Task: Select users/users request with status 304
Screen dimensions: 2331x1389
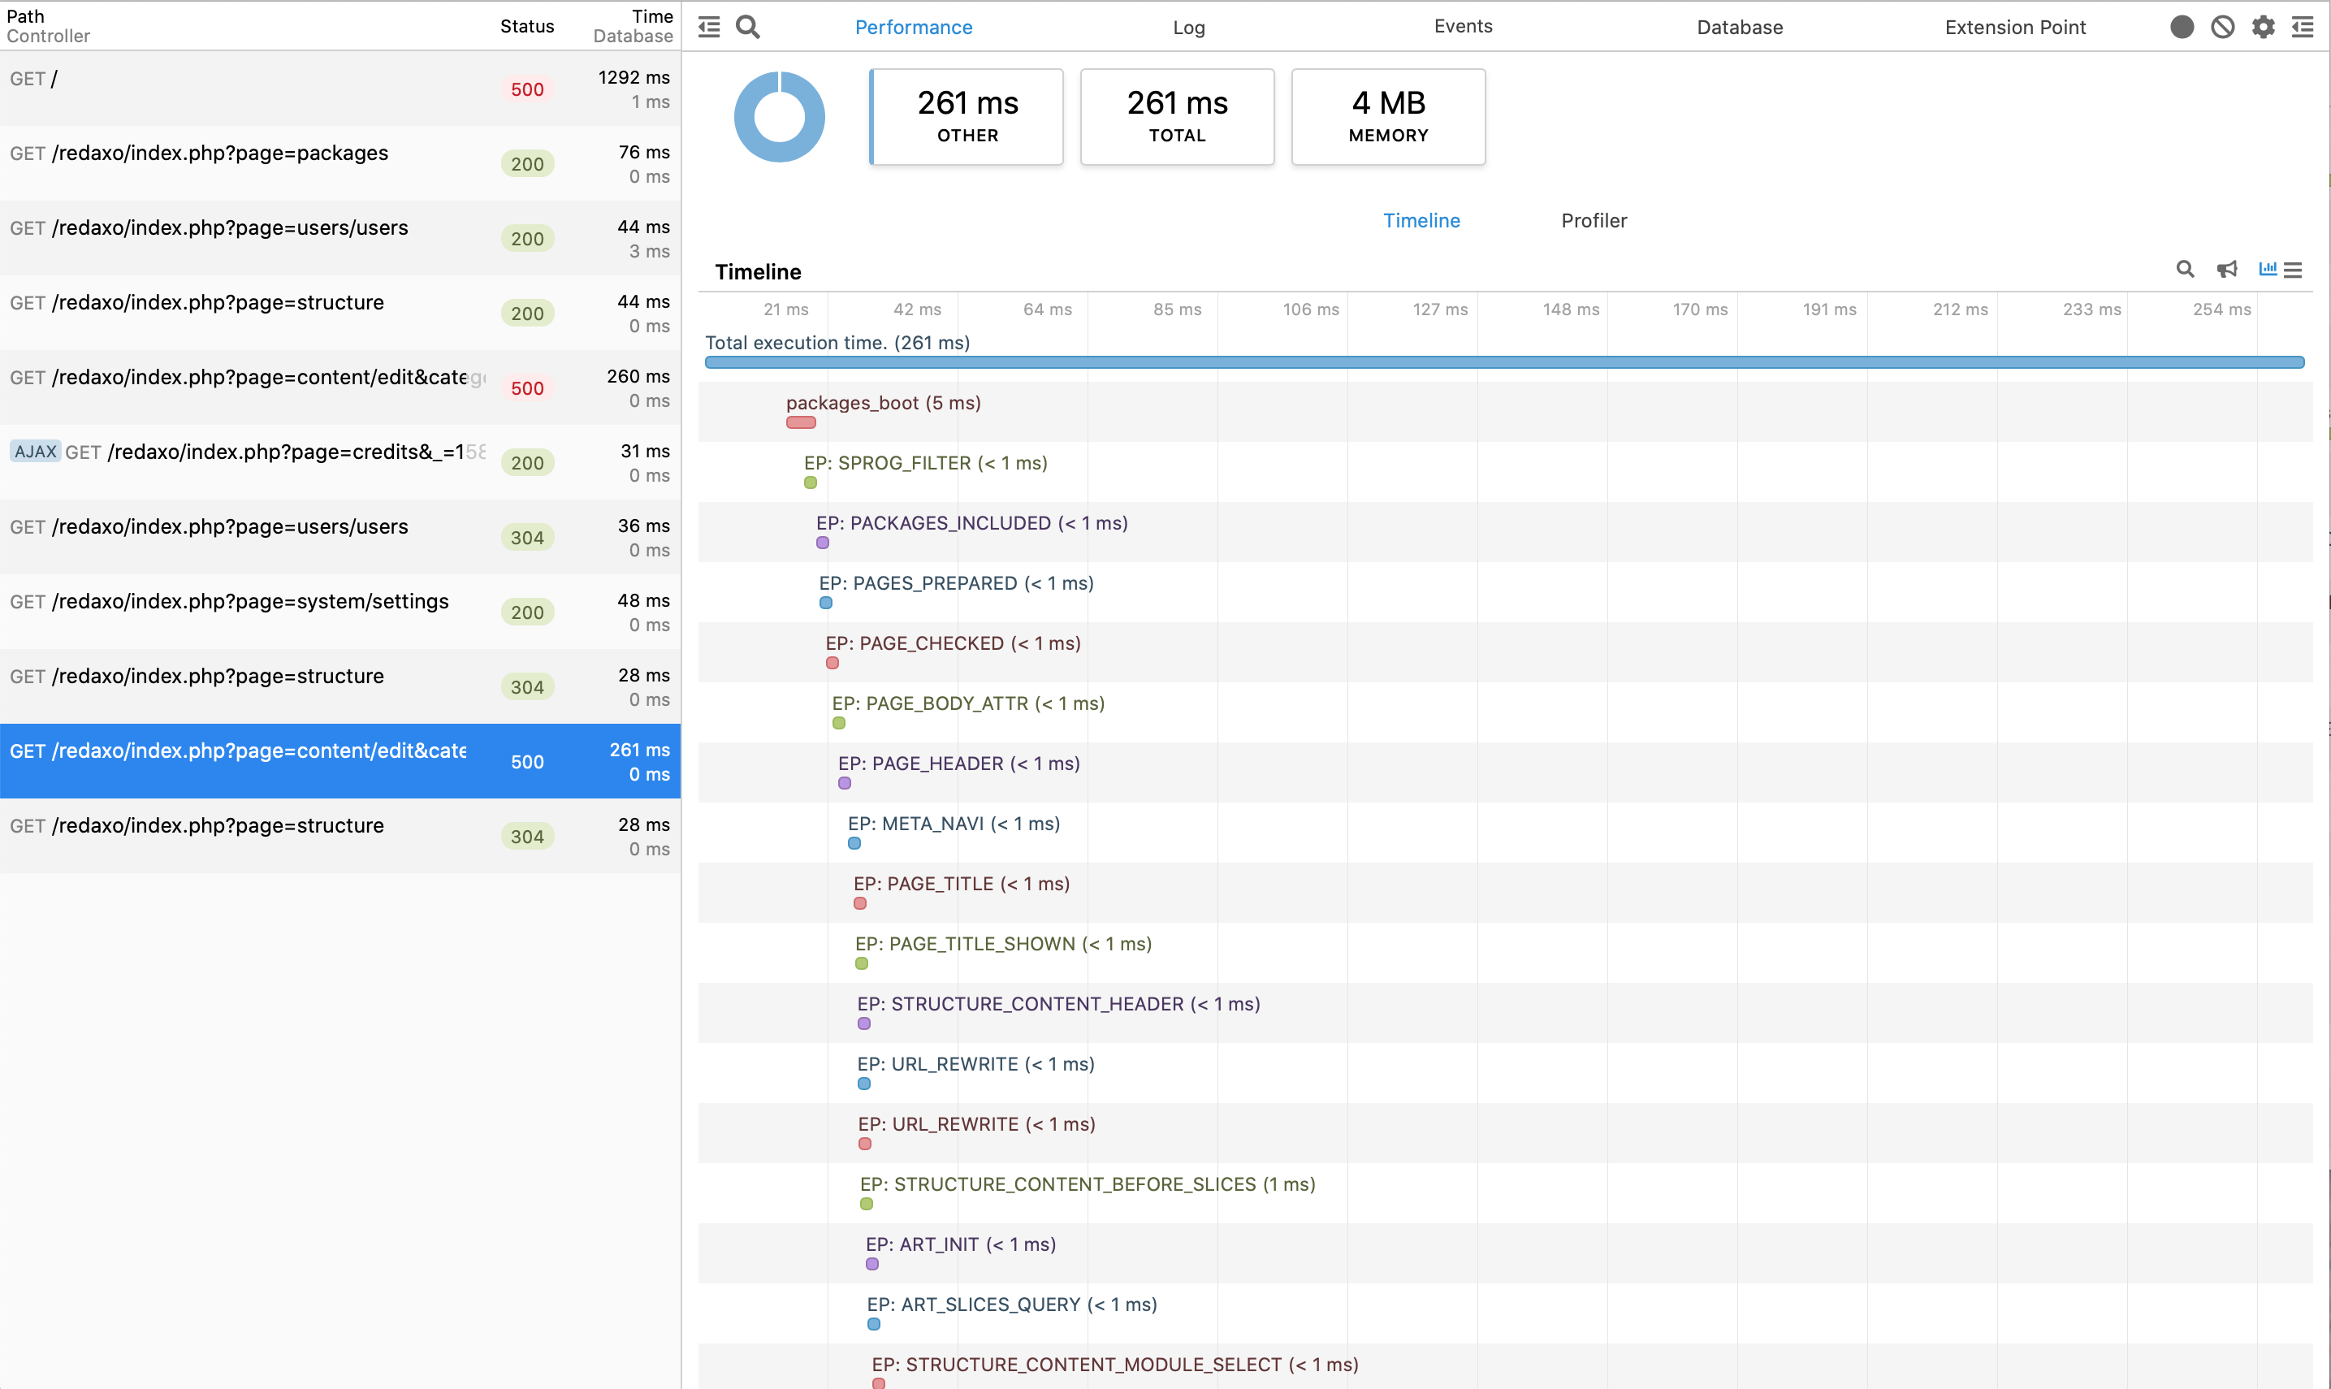Action: coord(340,537)
